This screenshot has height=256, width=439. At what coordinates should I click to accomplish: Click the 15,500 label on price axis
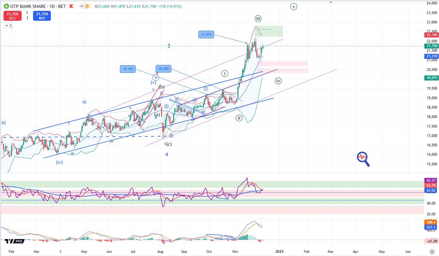click(432, 164)
